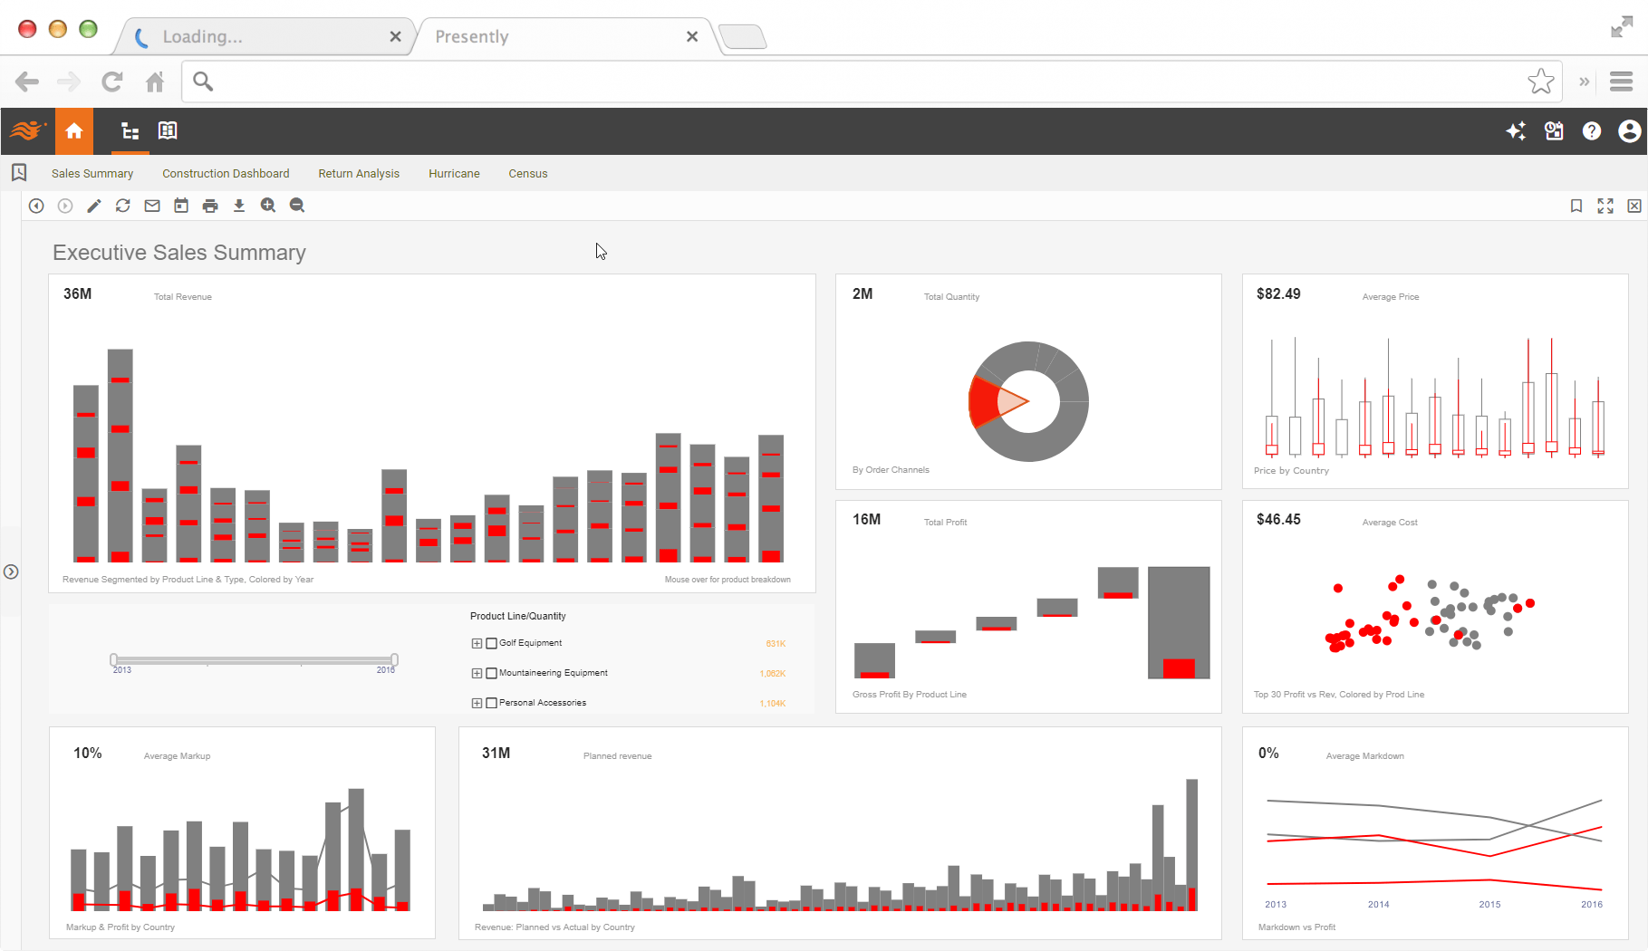Open the repository tree view icon

[130, 131]
